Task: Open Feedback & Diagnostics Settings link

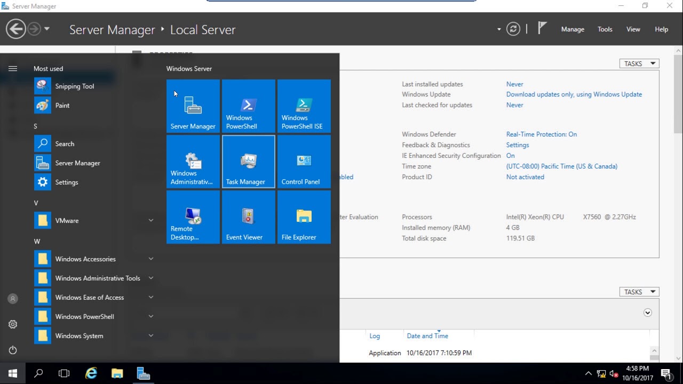Action: click(x=518, y=145)
